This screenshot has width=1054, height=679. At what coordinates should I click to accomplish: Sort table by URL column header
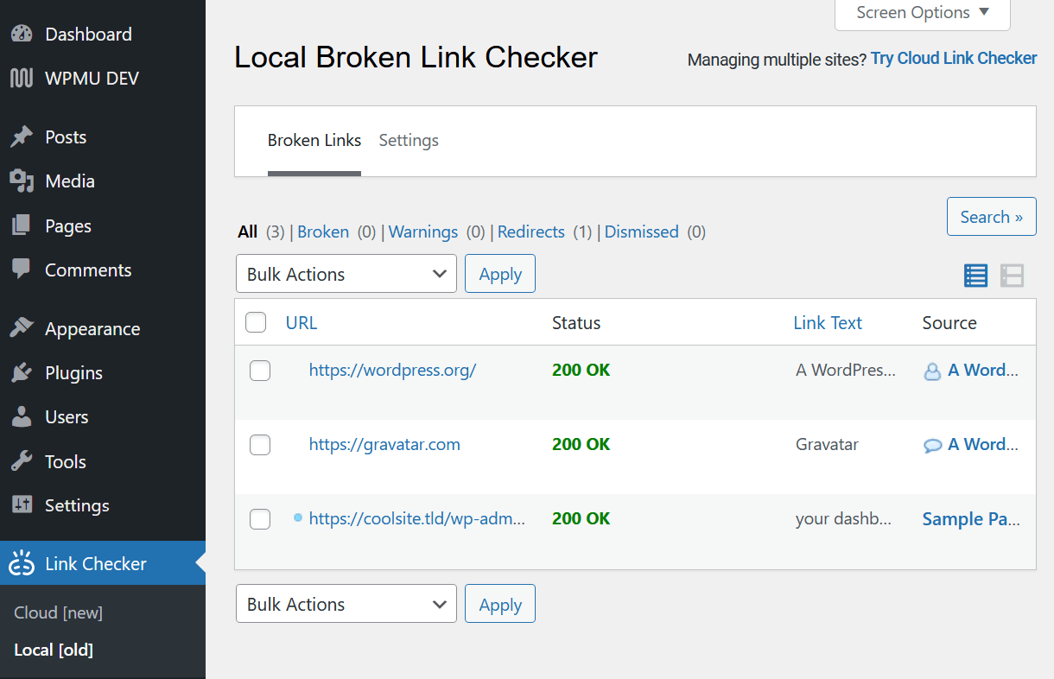[x=302, y=323]
